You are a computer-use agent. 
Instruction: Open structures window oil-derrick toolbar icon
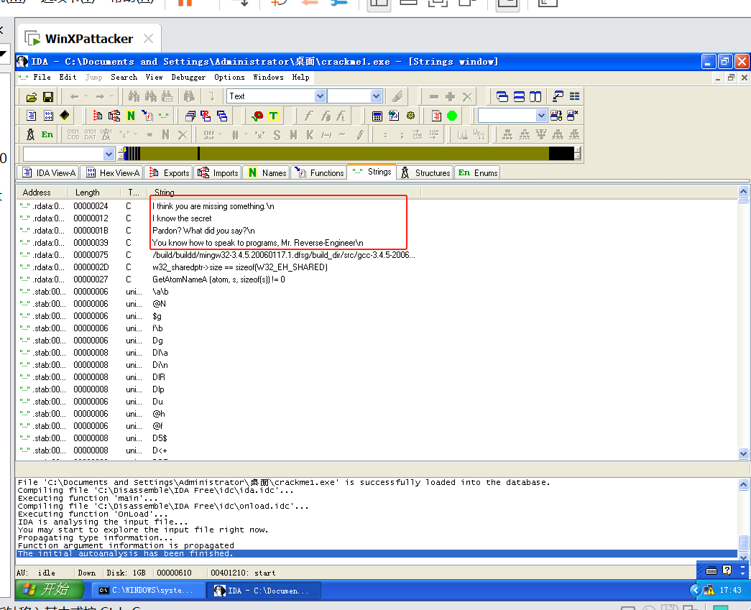click(30, 134)
